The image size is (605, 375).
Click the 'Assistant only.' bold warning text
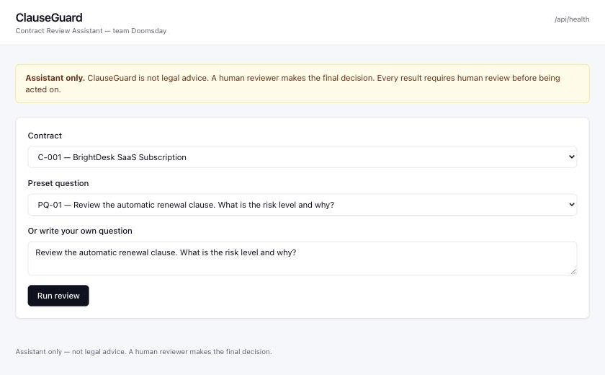pyautogui.click(x=55, y=78)
